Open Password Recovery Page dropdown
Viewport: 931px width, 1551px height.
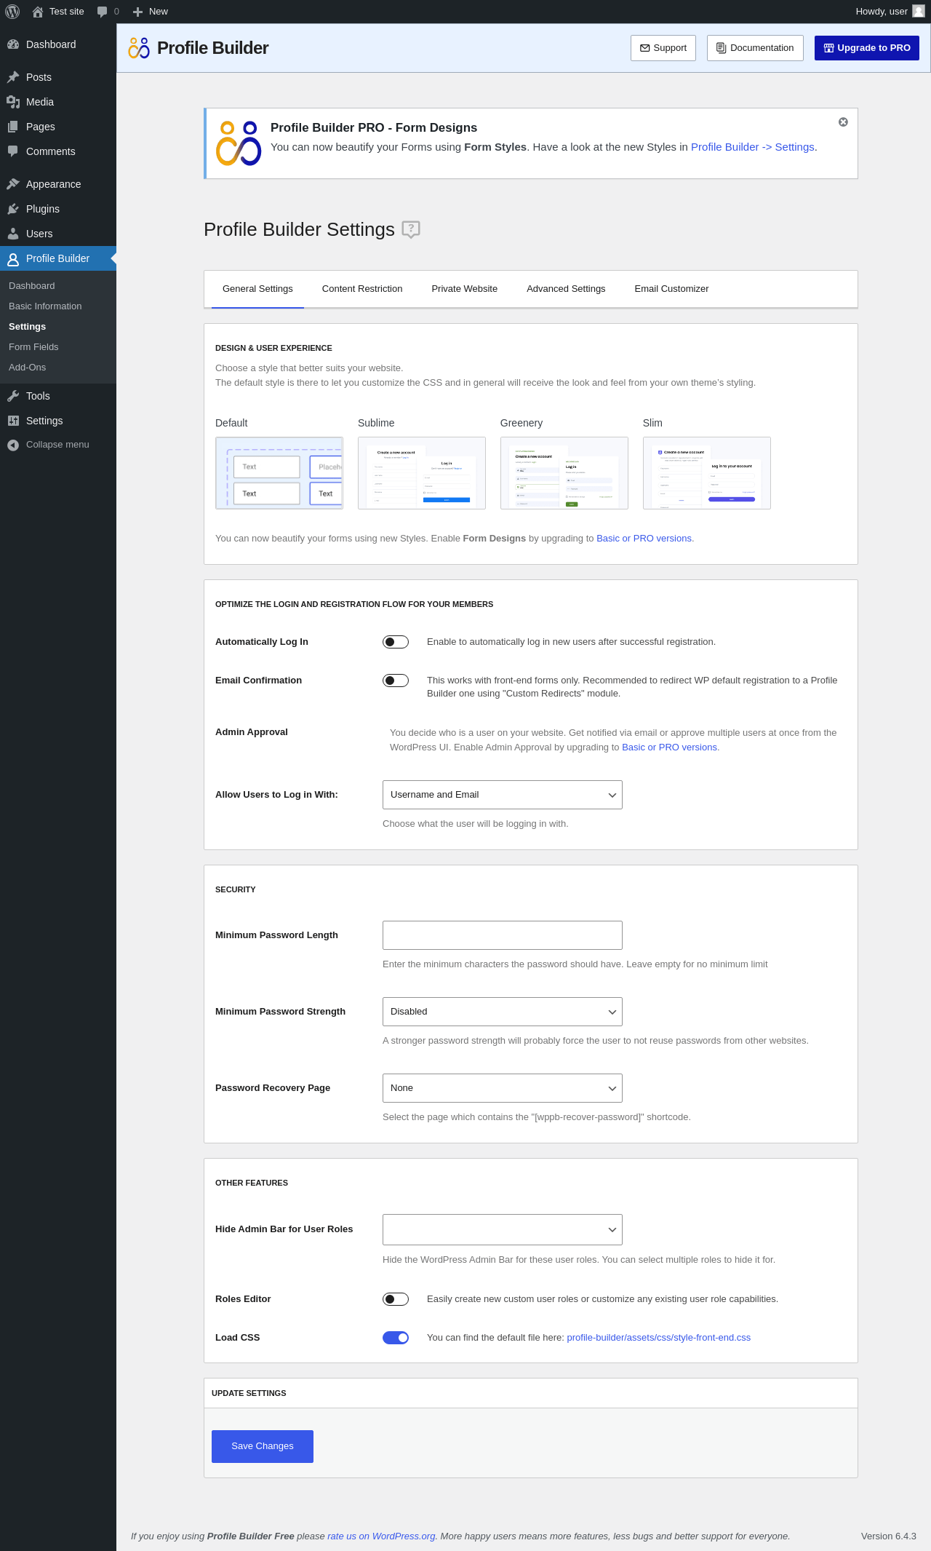click(502, 1088)
